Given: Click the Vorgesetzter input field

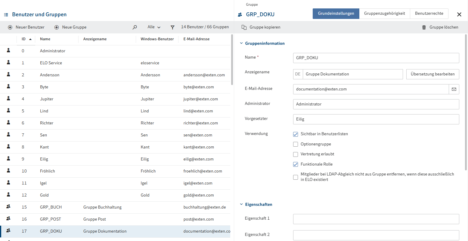Looking at the screenshot, I should click(x=376, y=119).
